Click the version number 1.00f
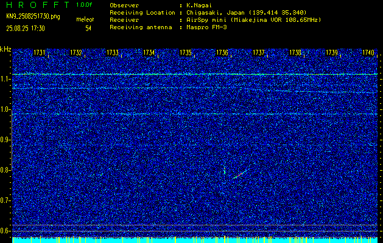383x243 pixels. click(84, 5)
